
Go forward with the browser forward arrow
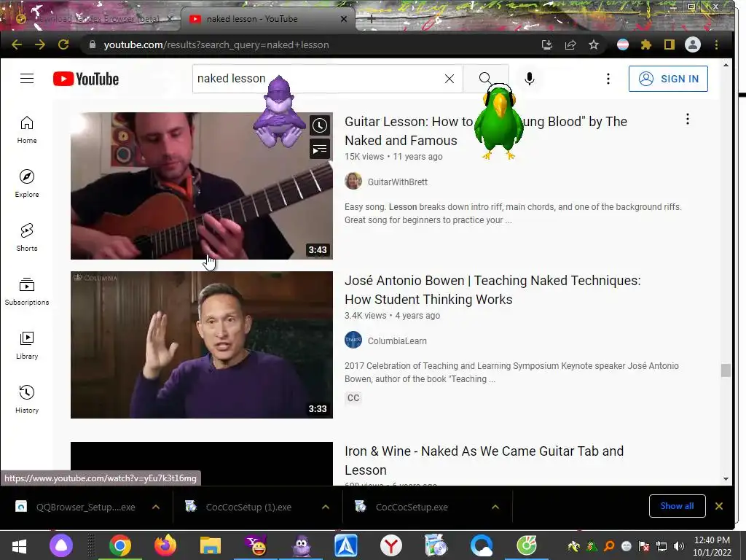[x=40, y=44]
